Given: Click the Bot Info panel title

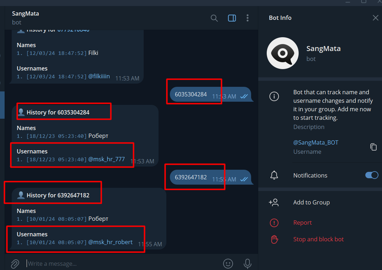Looking at the screenshot, I should 280,18.
